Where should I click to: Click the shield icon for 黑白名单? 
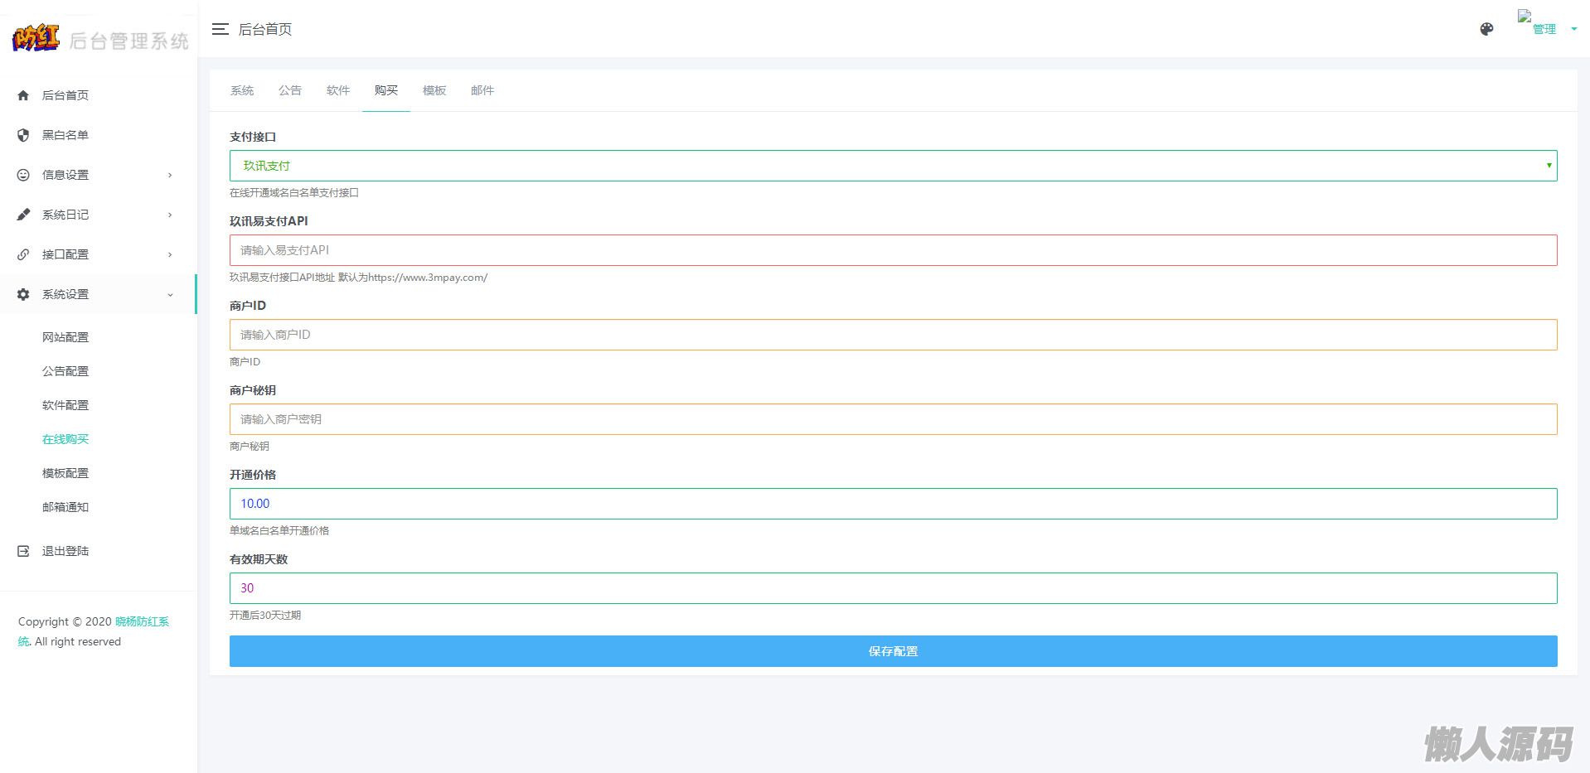(23, 135)
